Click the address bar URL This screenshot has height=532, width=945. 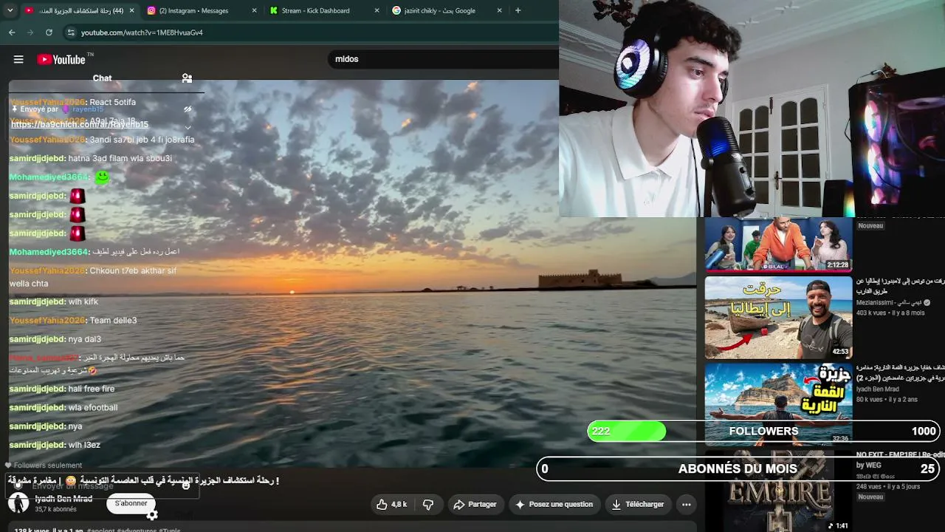coord(142,33)
